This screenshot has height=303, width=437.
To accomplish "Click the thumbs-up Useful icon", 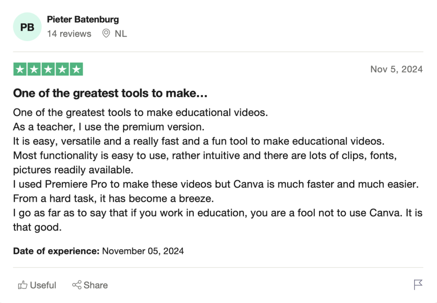I will [x=23, y=285].
